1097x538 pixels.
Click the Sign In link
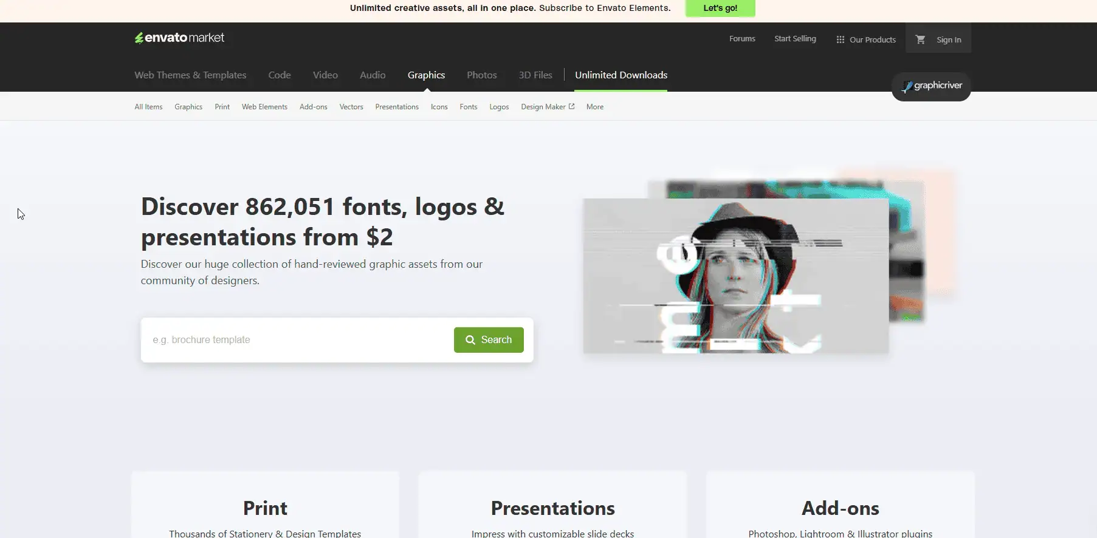point(948,39)
